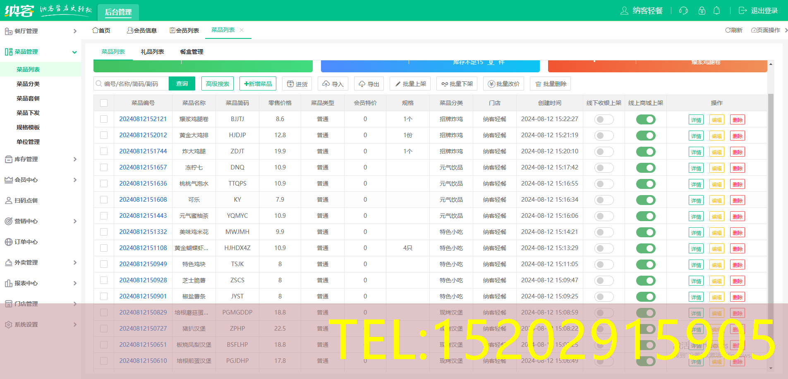Open the notification bell icon

point(717,11)
